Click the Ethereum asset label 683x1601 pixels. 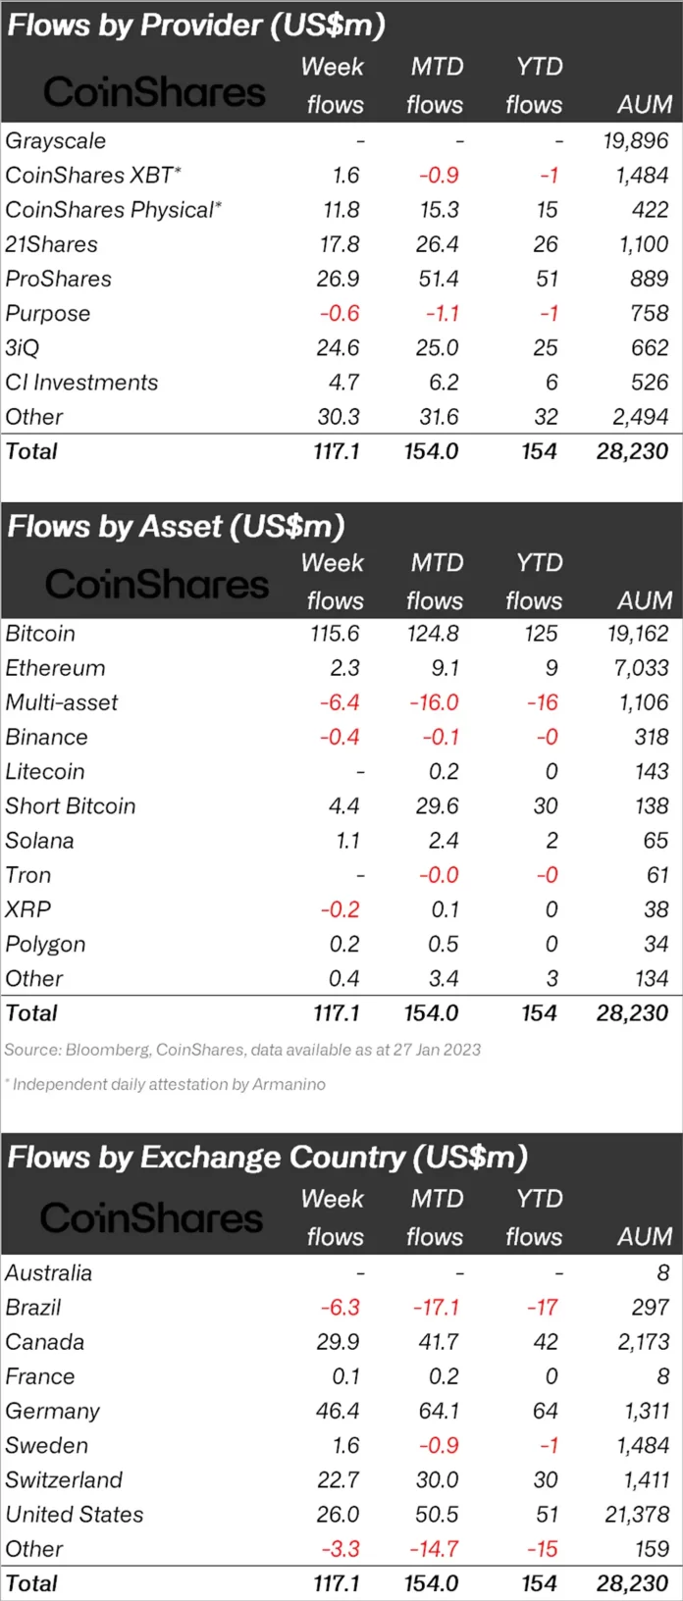click(56, 669)
